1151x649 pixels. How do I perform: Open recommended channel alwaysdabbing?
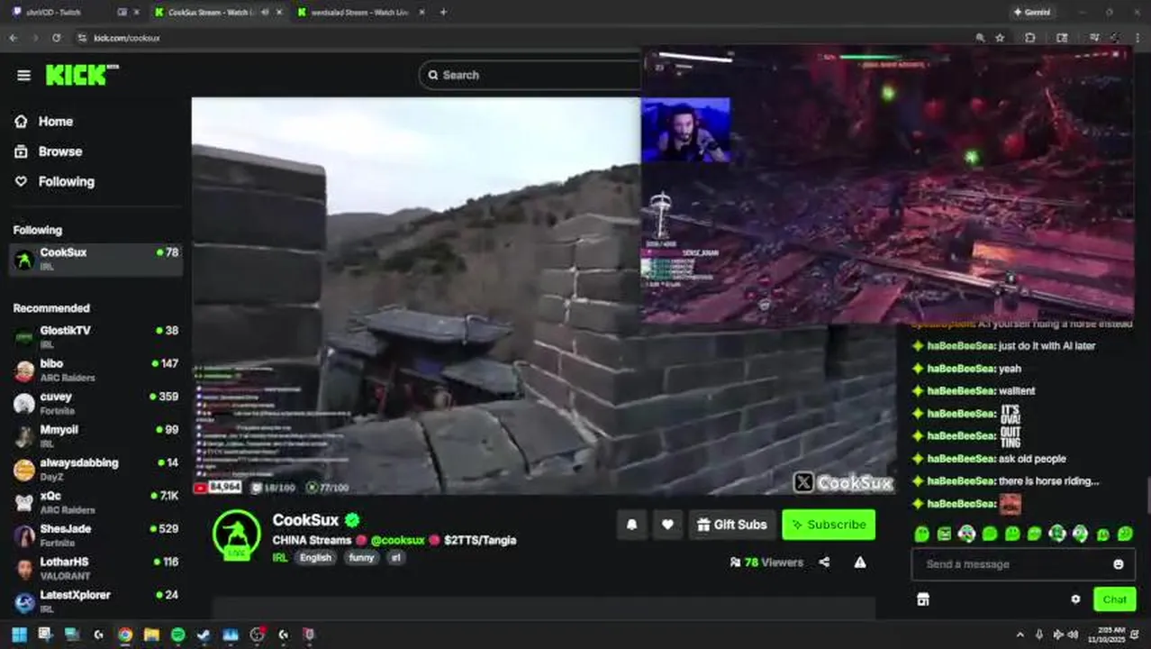tap(96, 469)
